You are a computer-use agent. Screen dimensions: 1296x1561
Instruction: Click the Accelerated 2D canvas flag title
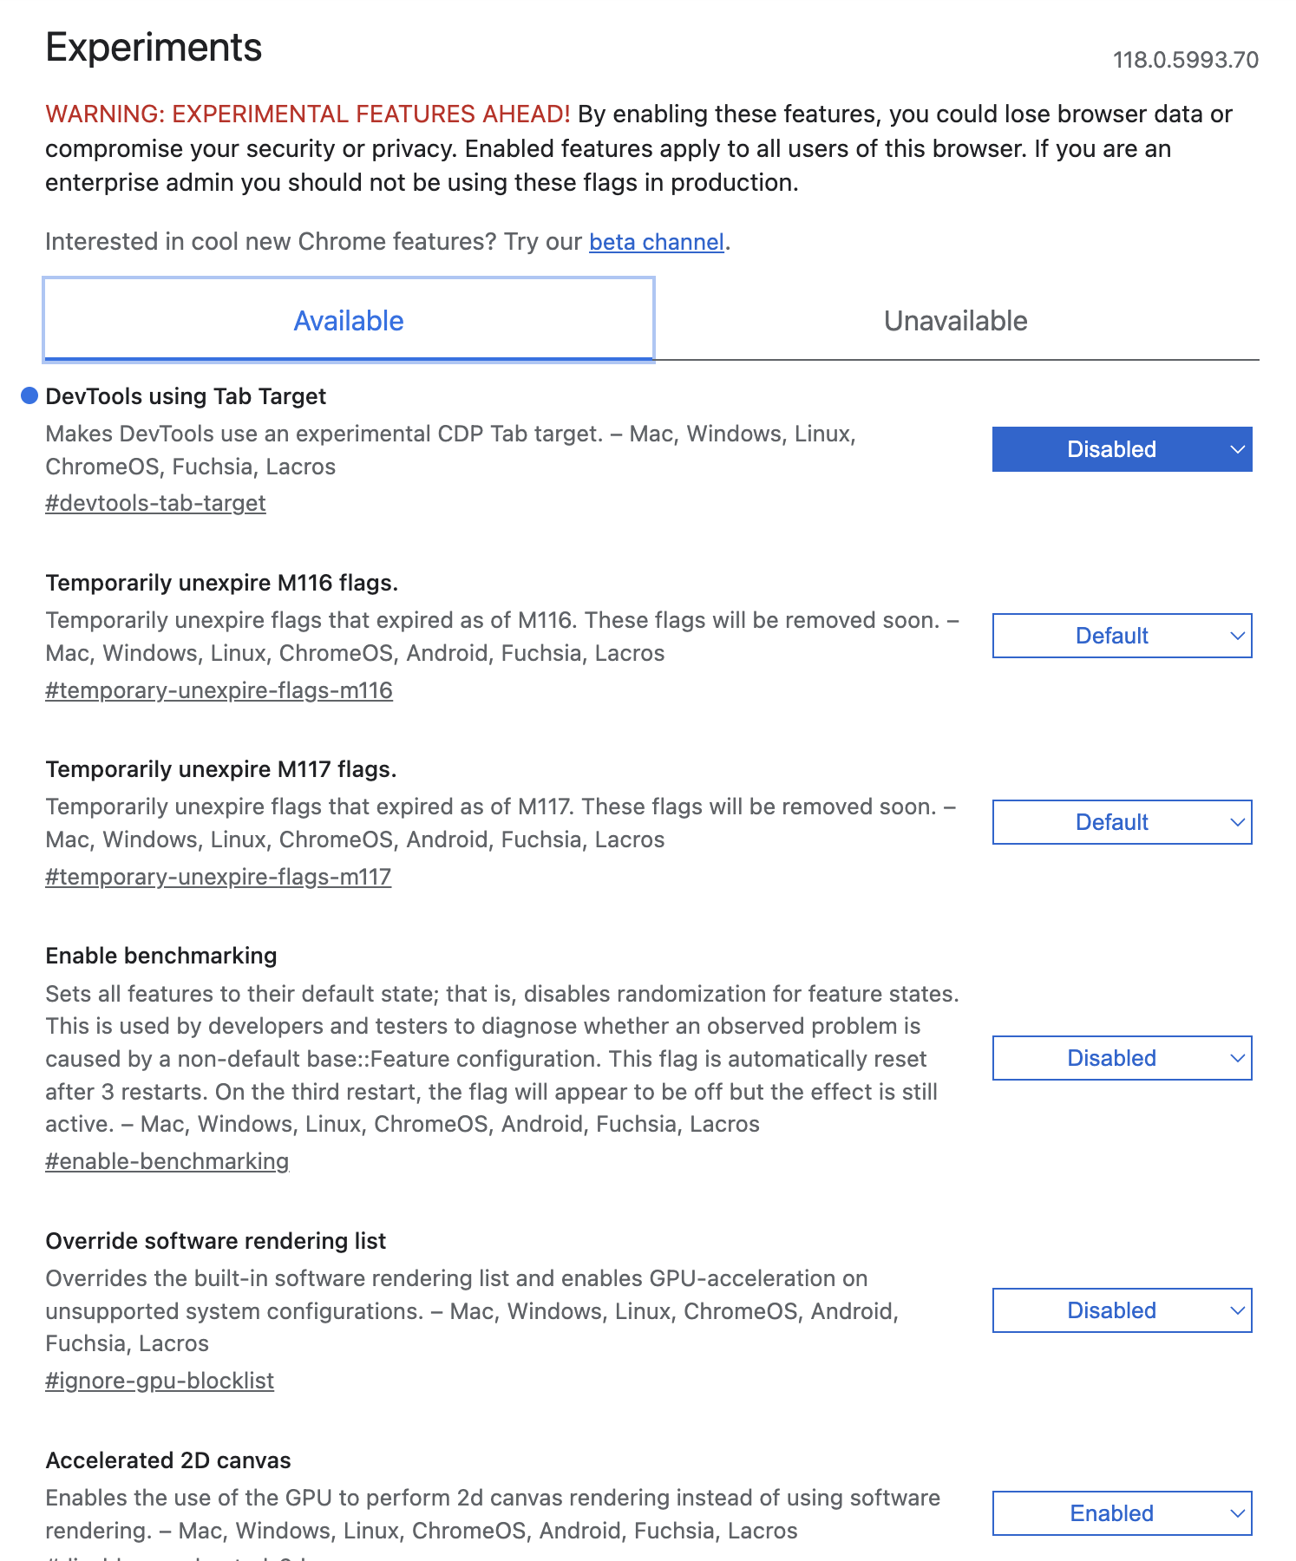coord(168,1460)
